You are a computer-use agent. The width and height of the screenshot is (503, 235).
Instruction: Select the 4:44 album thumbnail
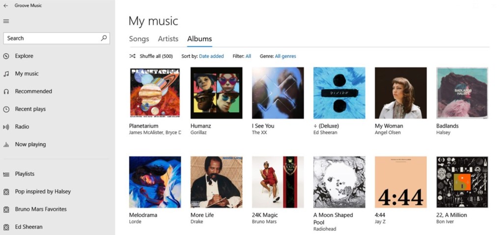coord(401,182)
